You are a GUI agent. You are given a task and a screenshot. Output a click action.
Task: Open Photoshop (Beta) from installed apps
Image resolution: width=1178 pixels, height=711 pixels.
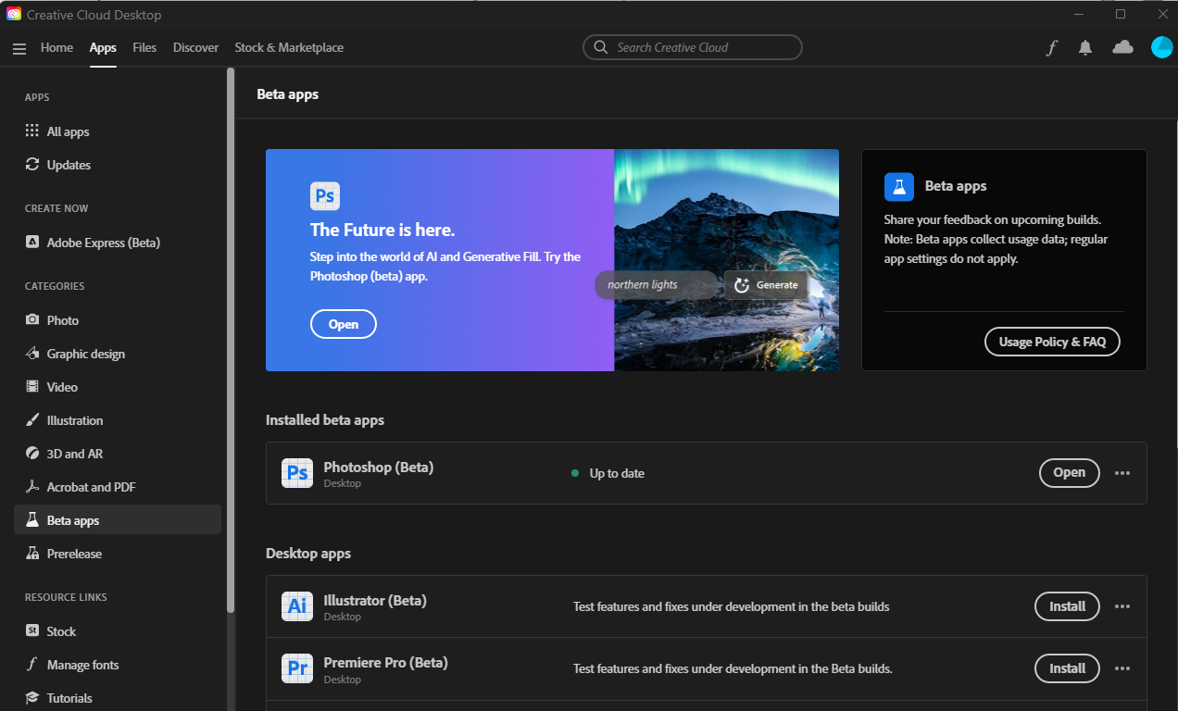click(1069, 472)
